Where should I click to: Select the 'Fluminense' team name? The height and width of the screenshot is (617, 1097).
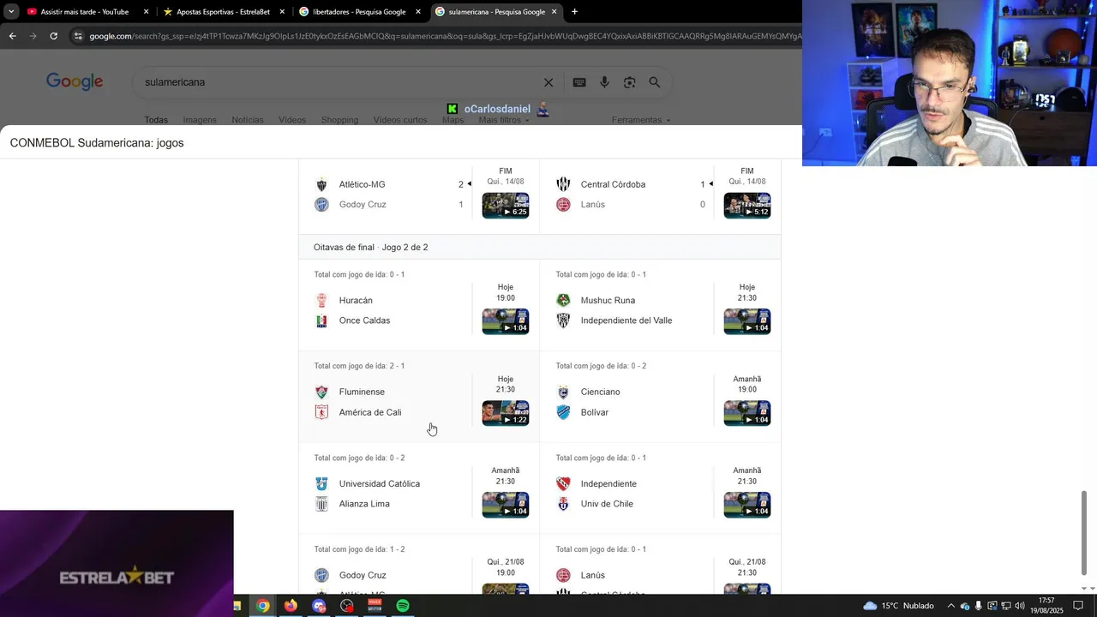(362, 392)
